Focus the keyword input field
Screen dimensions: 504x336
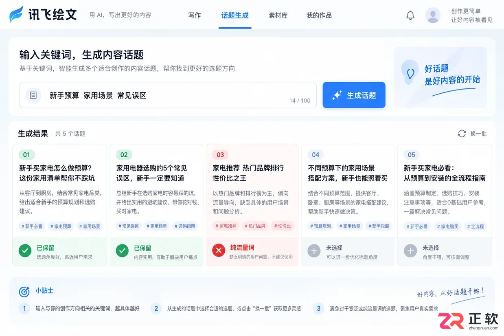pos(168,95)
